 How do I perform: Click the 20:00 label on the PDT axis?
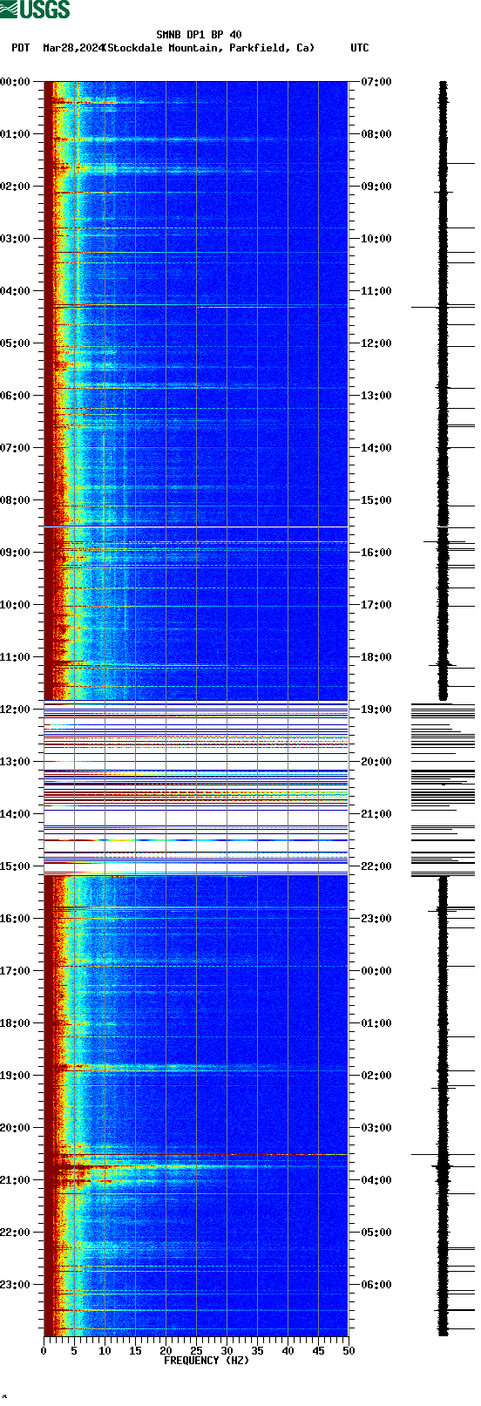pos(15,1128)
